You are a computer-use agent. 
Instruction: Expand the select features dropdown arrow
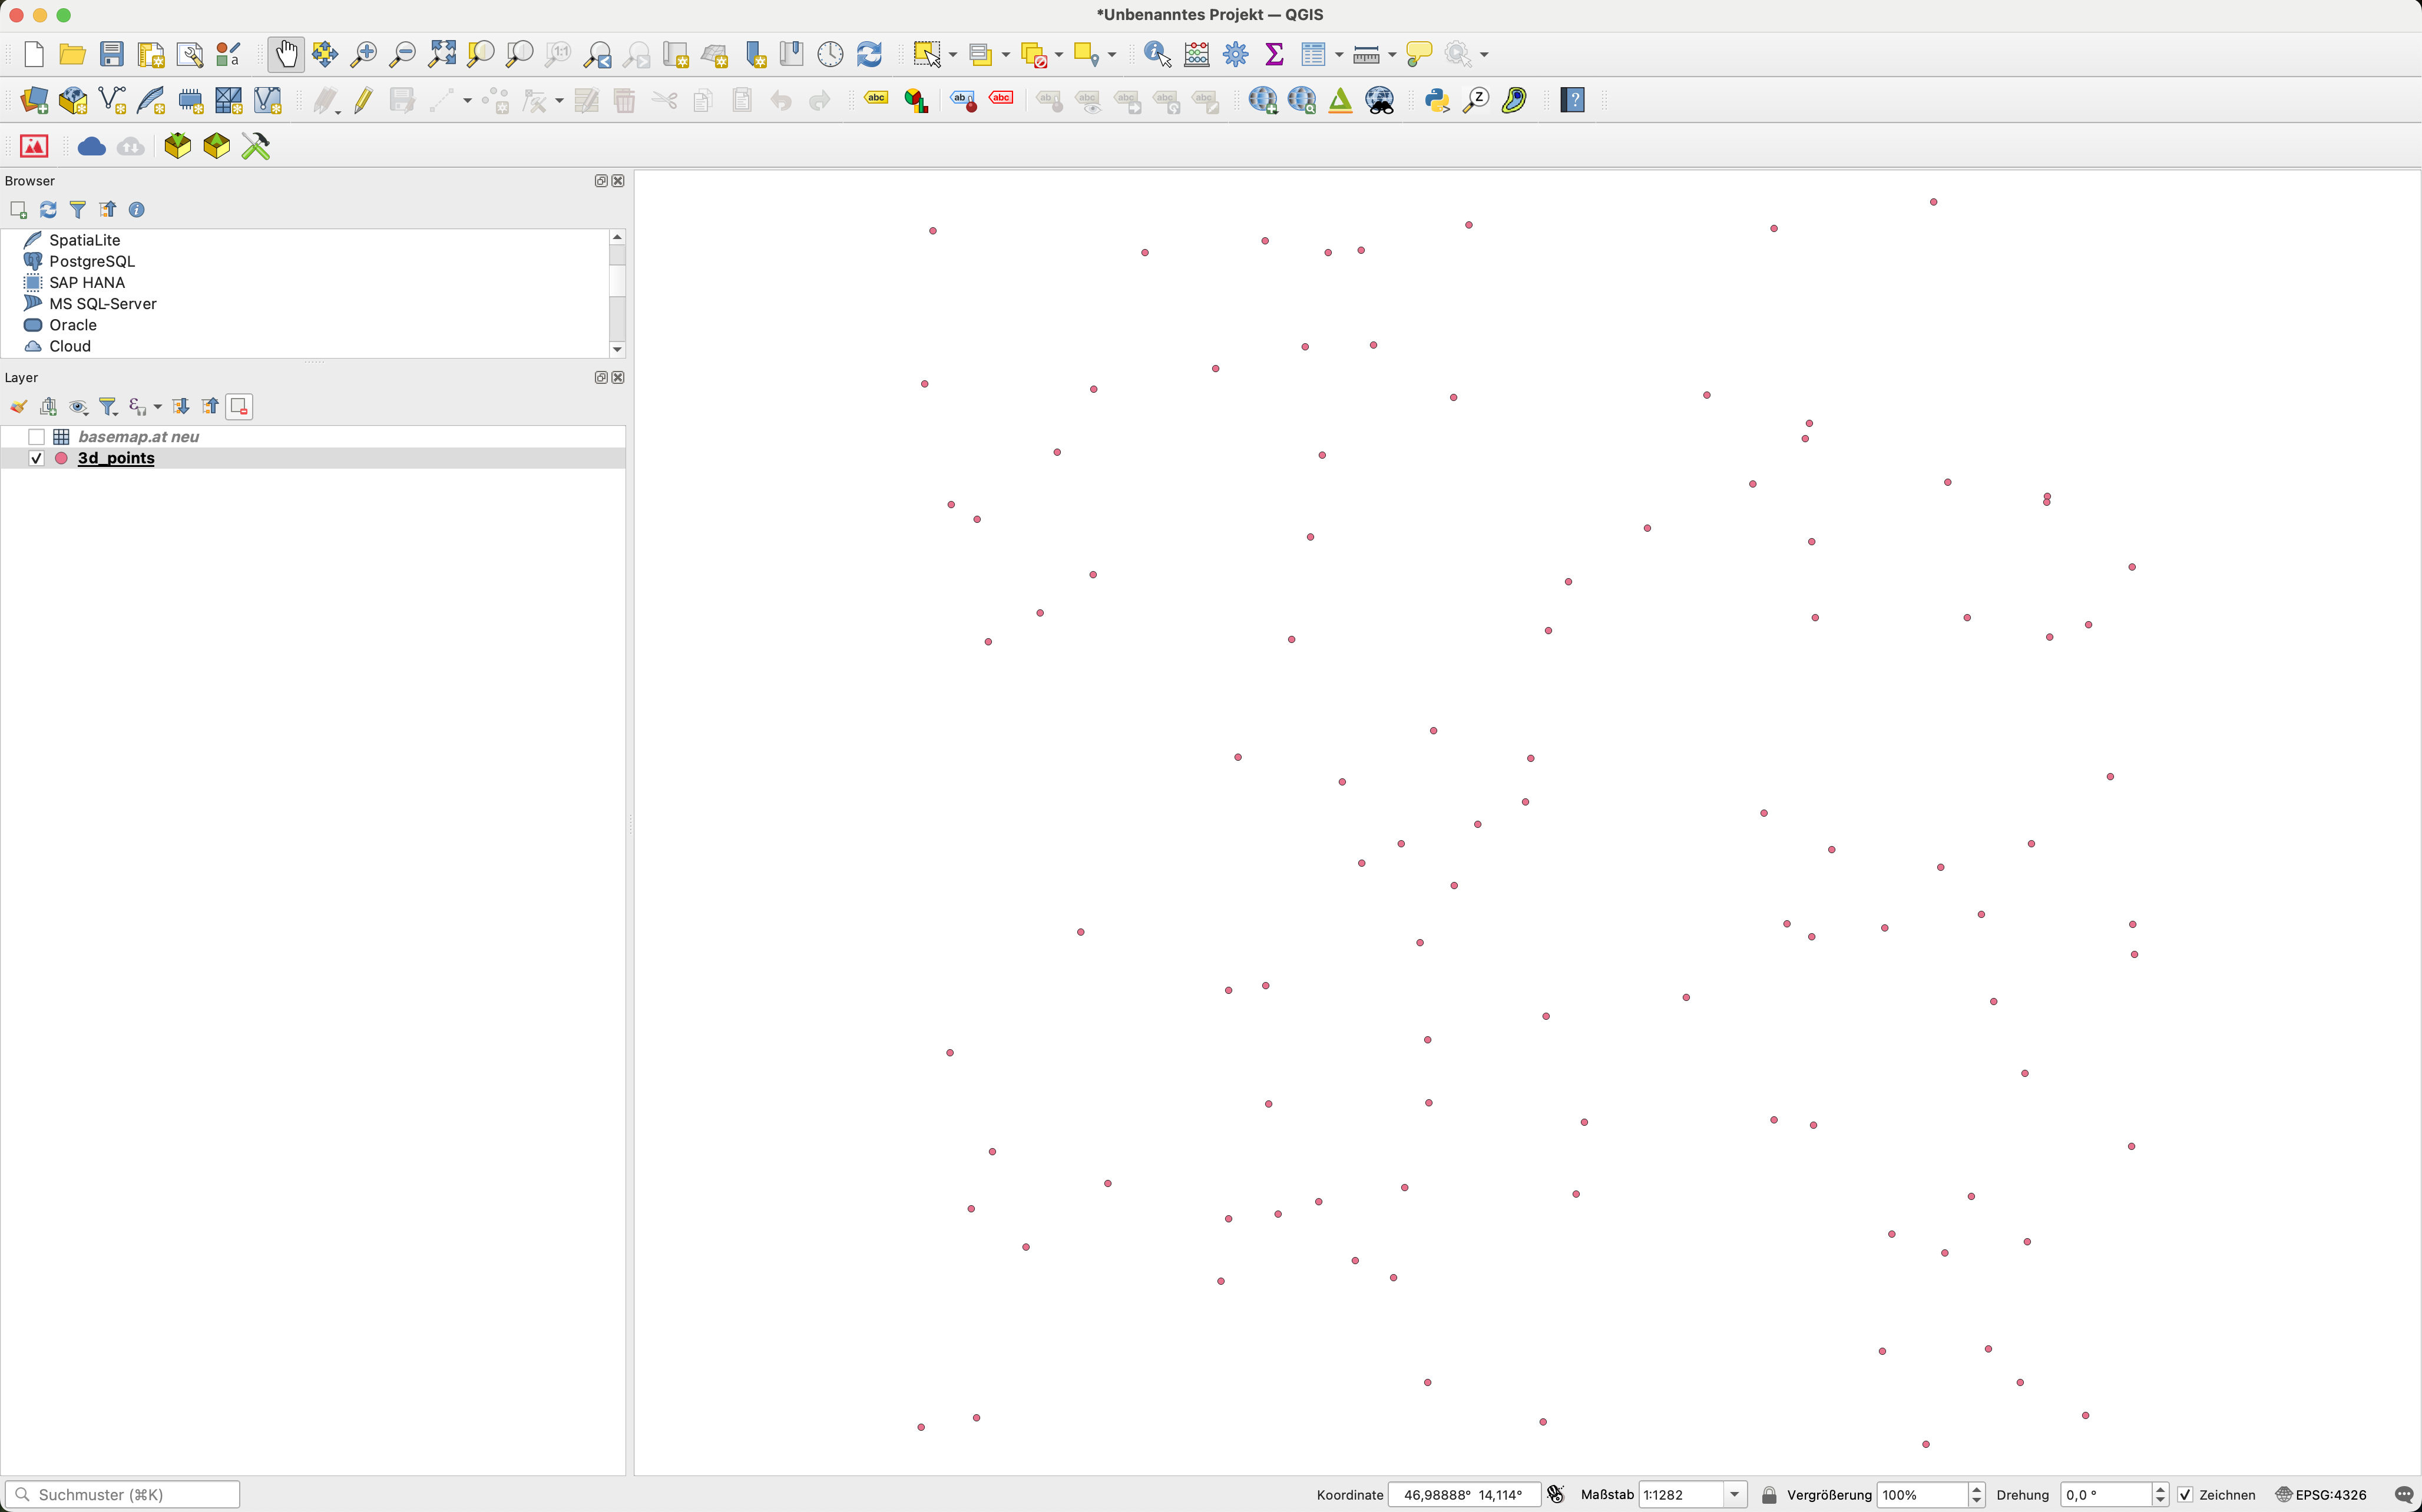952,54
